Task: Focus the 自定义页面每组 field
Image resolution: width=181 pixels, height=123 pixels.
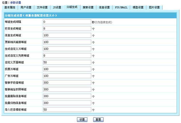Action: (x=67, y=62)
